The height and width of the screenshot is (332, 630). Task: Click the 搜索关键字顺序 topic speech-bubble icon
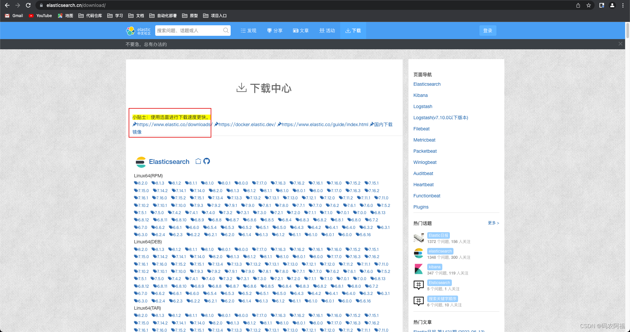(x=419, y=301)
